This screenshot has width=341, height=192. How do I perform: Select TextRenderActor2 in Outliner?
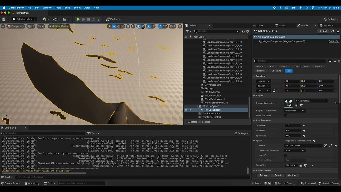coord(212,117)
